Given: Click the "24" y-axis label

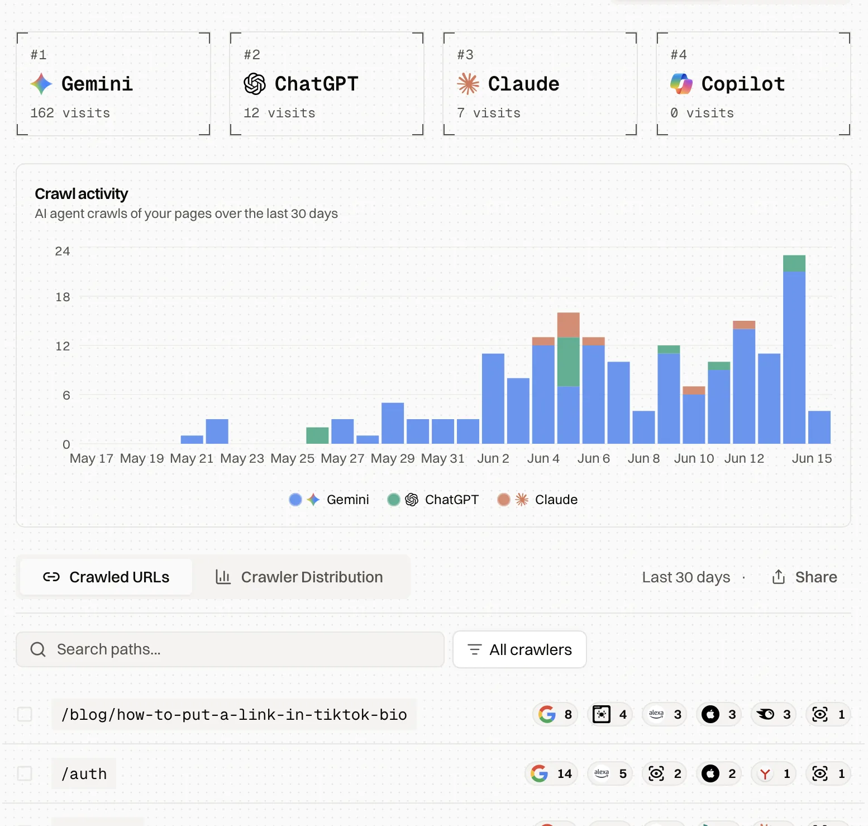Looking at the screenshot, I should 63,251.
